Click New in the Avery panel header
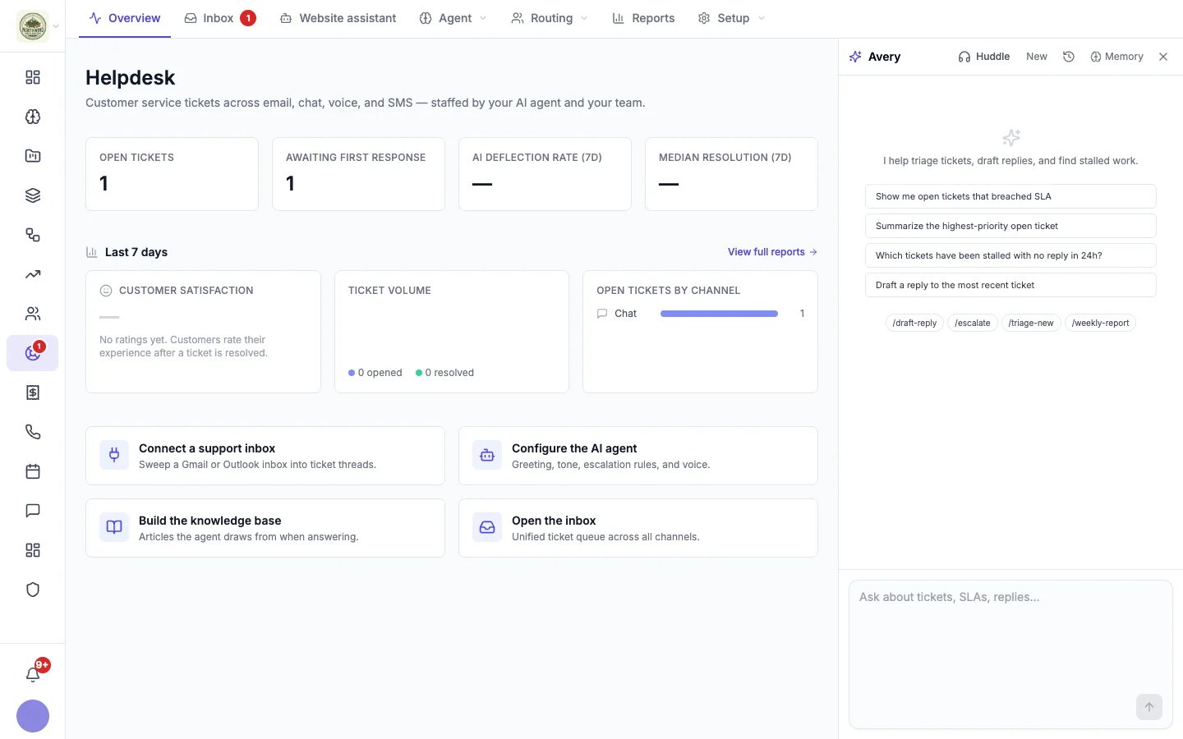The height and width of the screenshot is (739, 1183). pos(1037,57)
